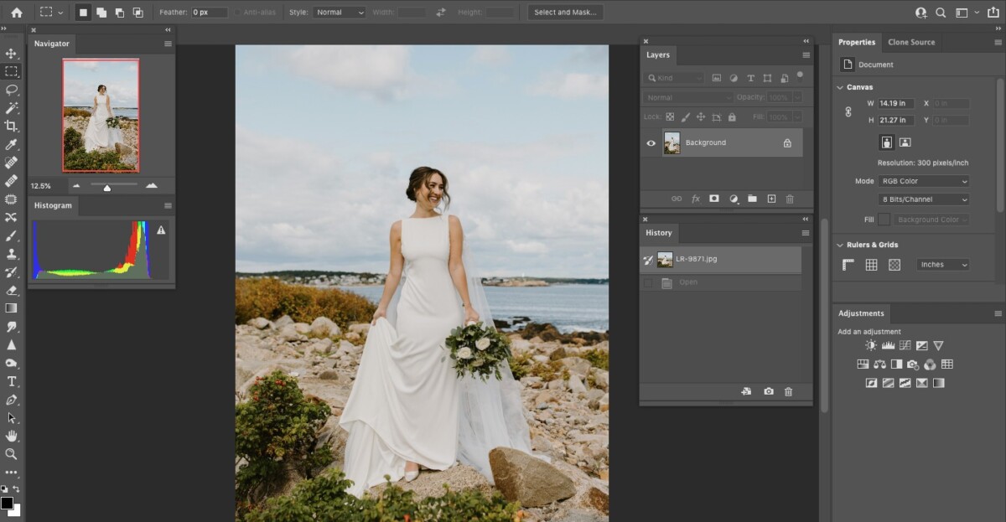Hide the Background layer visibility

[x=651, y=143]
